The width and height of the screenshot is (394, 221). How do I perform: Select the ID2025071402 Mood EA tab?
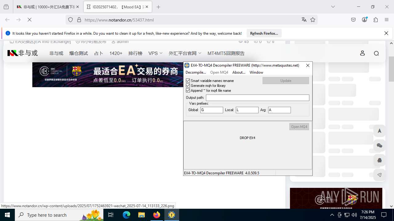(117, 7)
